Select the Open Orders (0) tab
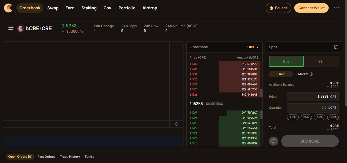347x163 pixels. [20, 156]
